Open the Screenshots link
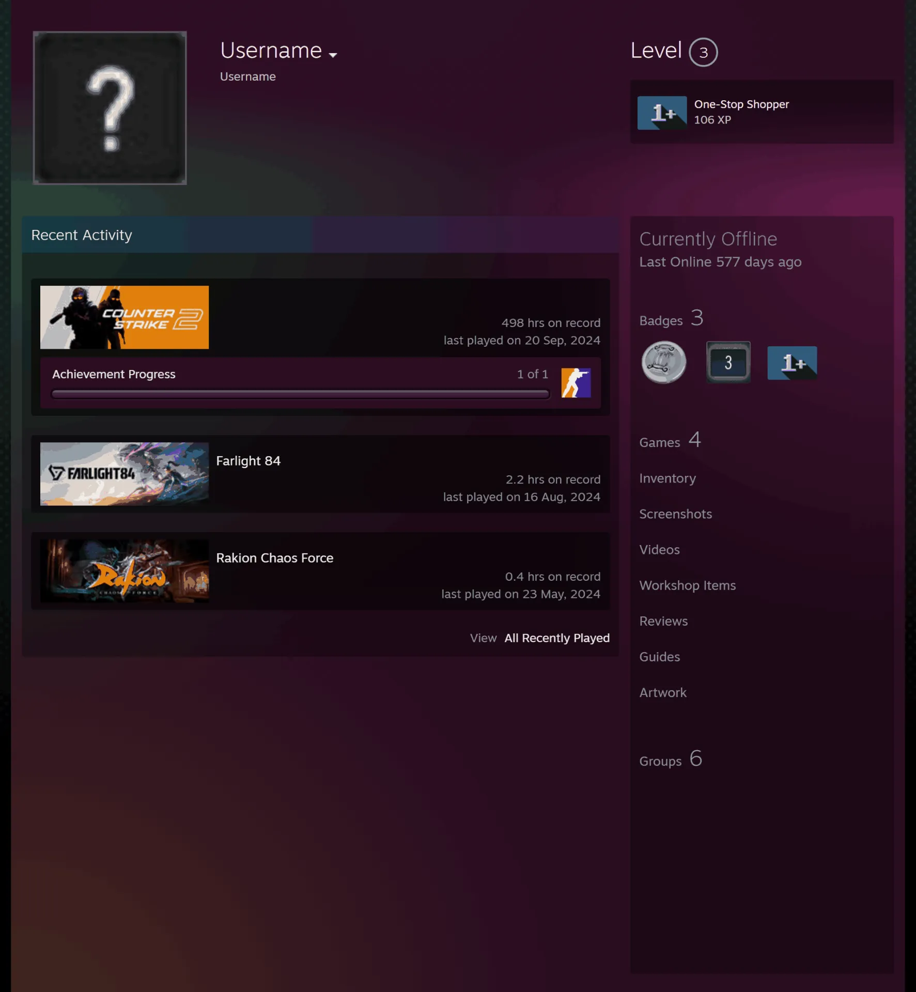Viewport: 916px width, 992px height. [675, 514]
